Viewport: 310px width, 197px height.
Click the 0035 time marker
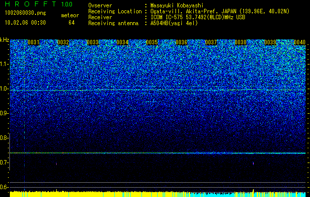pos(152,42)
